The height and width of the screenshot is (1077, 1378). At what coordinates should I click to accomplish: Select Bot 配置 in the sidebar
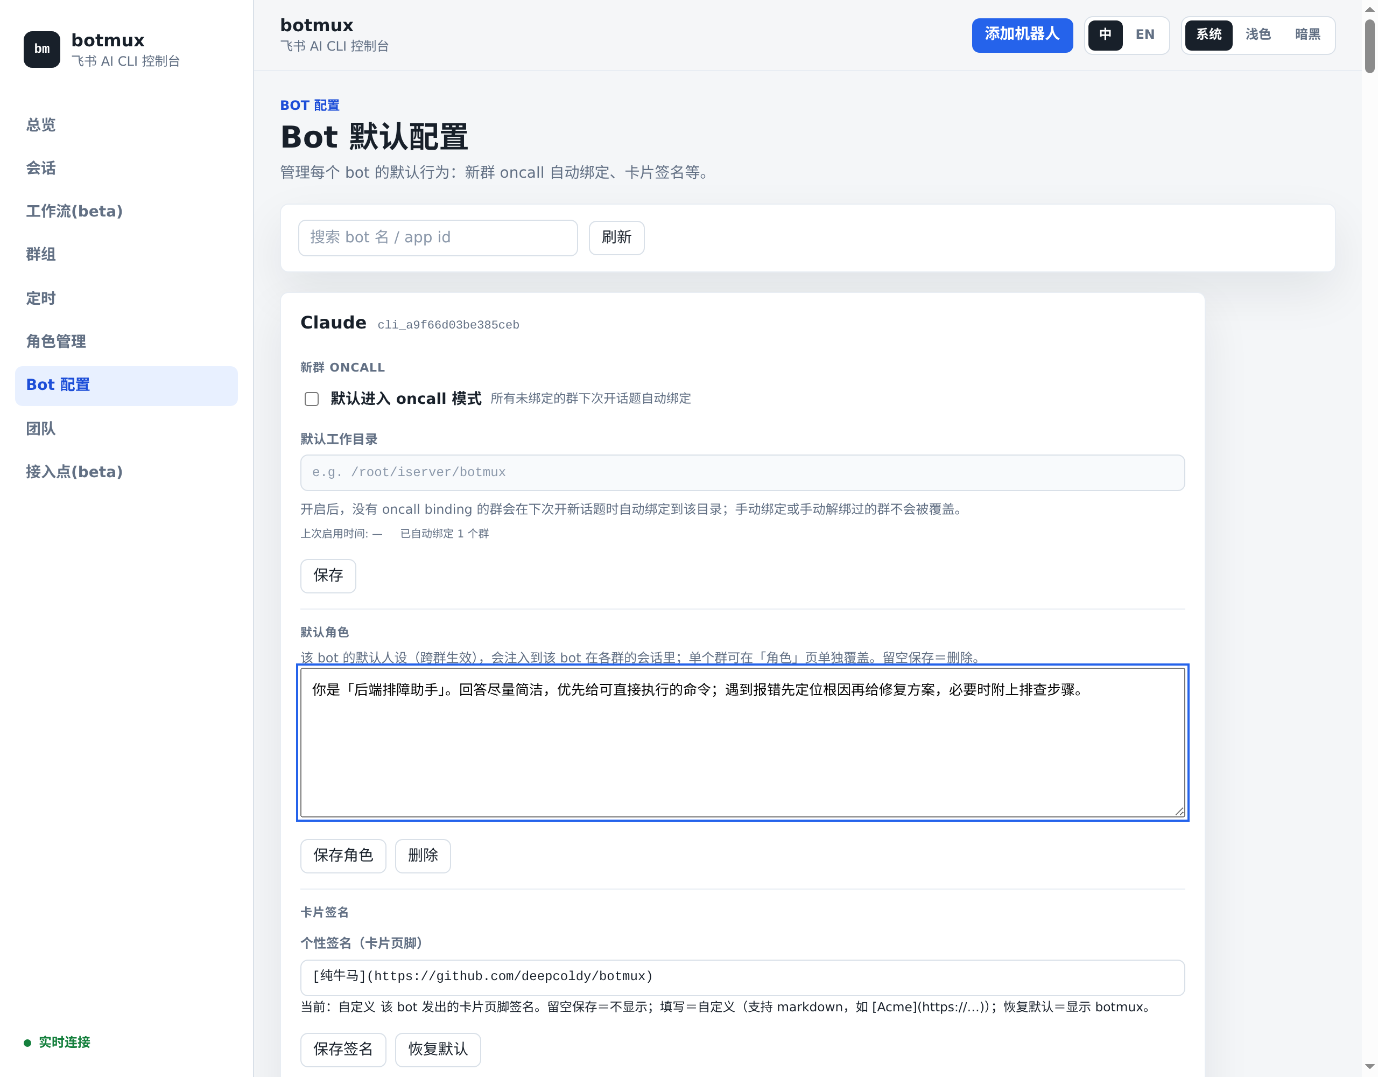[x=126, y=385]
